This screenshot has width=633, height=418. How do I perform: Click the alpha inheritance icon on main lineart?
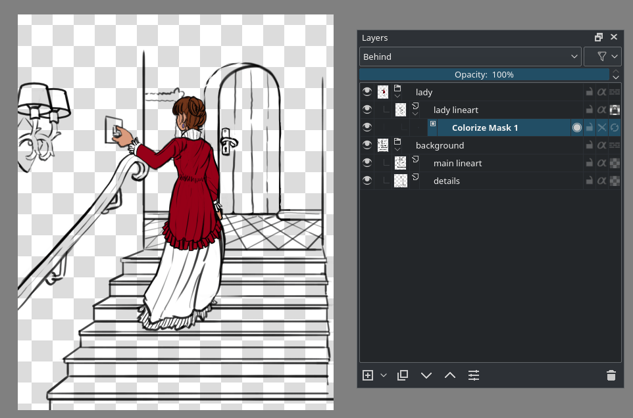point(601,162)
